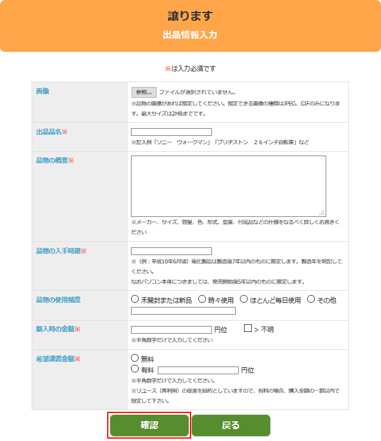Viewport: 381px width, 441px height.
Task: Select the ほとんど毎日使用 radio button
Action: 244,299
